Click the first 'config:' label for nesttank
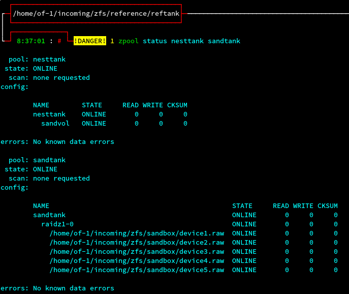 tap(15, 87)
